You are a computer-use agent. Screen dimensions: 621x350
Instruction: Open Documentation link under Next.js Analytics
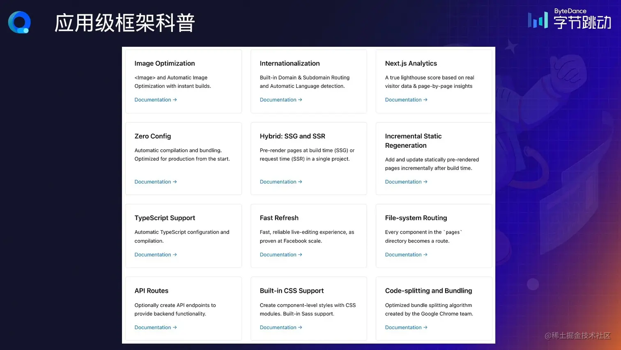coord(406,100)
